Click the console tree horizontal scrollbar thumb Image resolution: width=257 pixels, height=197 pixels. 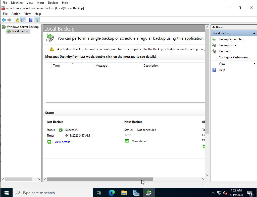19,179
